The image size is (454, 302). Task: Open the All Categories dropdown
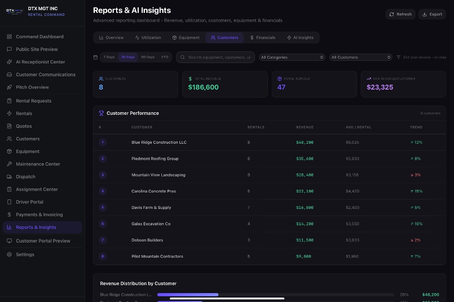292,57
